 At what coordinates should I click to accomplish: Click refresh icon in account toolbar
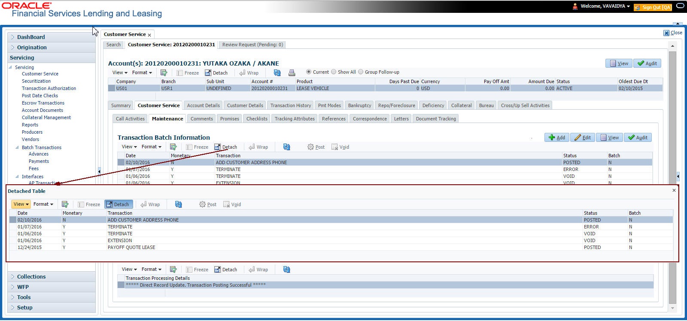coord(277,73)
